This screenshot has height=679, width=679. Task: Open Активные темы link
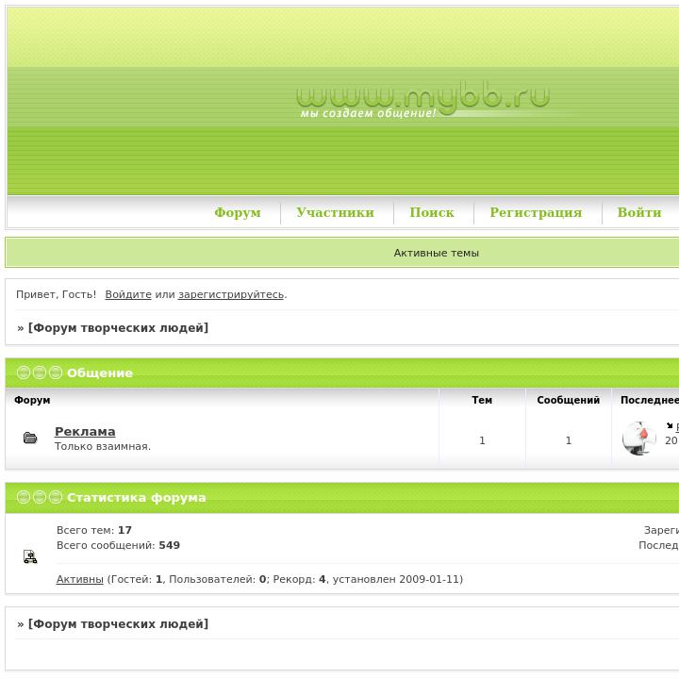coord(436,253)
